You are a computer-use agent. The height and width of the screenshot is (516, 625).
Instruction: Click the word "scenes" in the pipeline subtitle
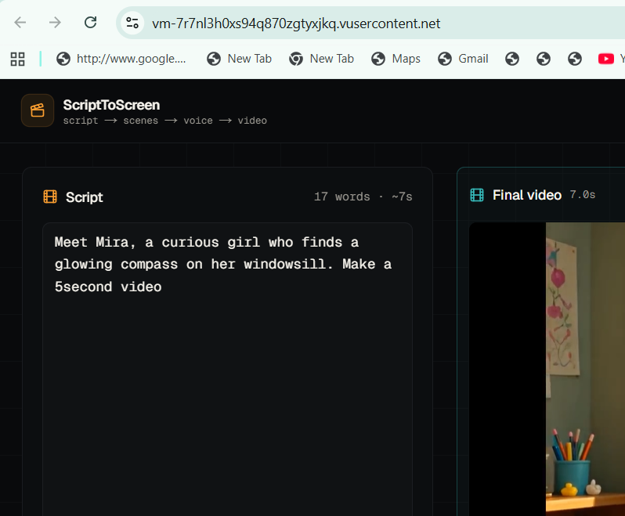point(141,121)
